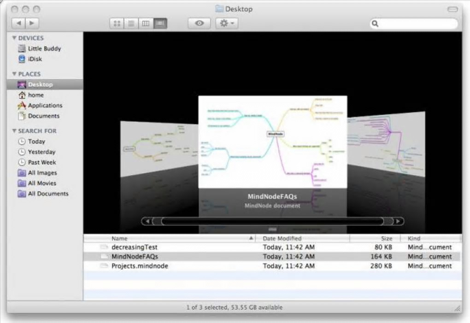Select the MindNodeFAQs file row
Screen dimensions: 470x323
tap(272, 257)
